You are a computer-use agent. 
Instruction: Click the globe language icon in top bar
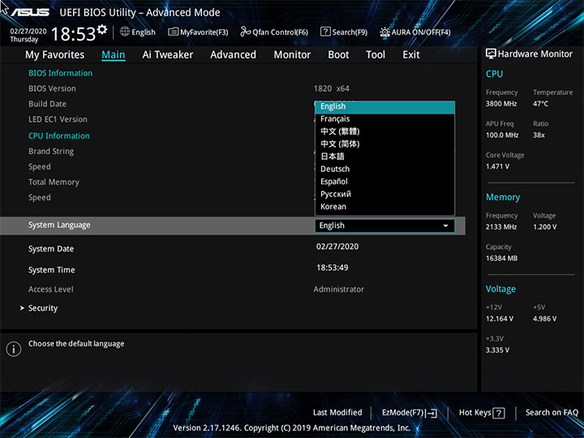click(125, 32)
